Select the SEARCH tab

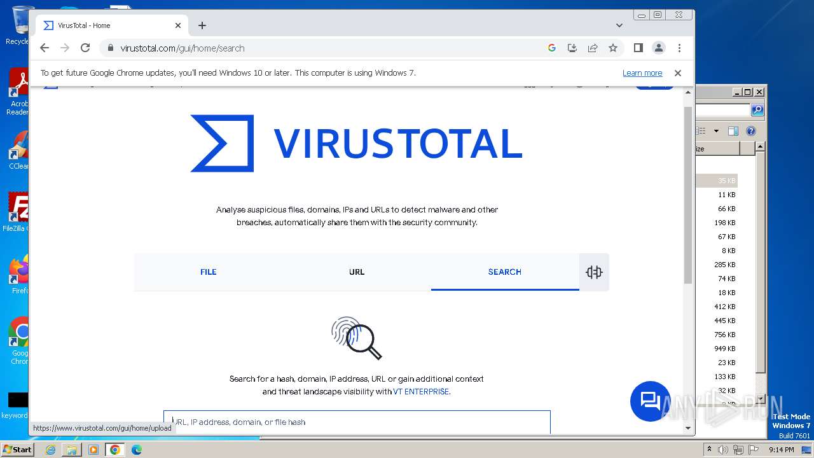505,272
